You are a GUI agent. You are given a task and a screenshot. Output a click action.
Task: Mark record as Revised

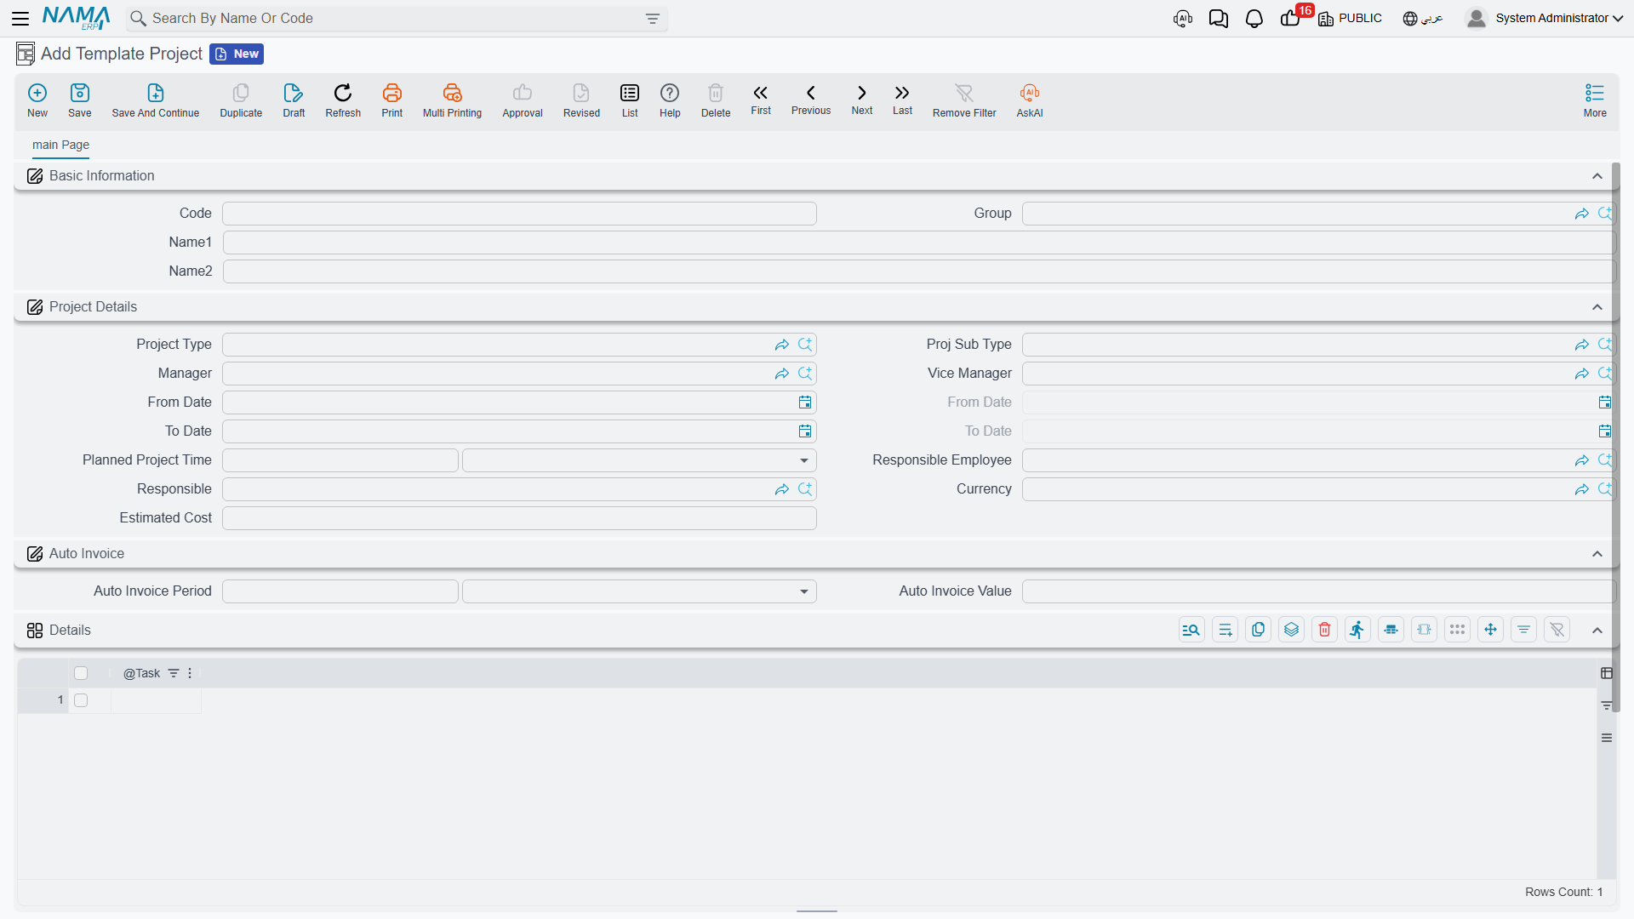click(581, 100)
